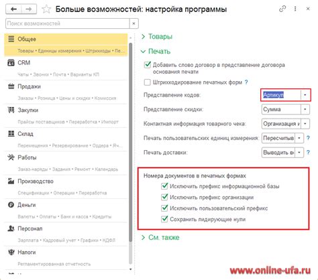Image resolution: width=318 pixels, height=280 pixels.
Task: Add page to favorites with star icon
Action: point(46,9)
